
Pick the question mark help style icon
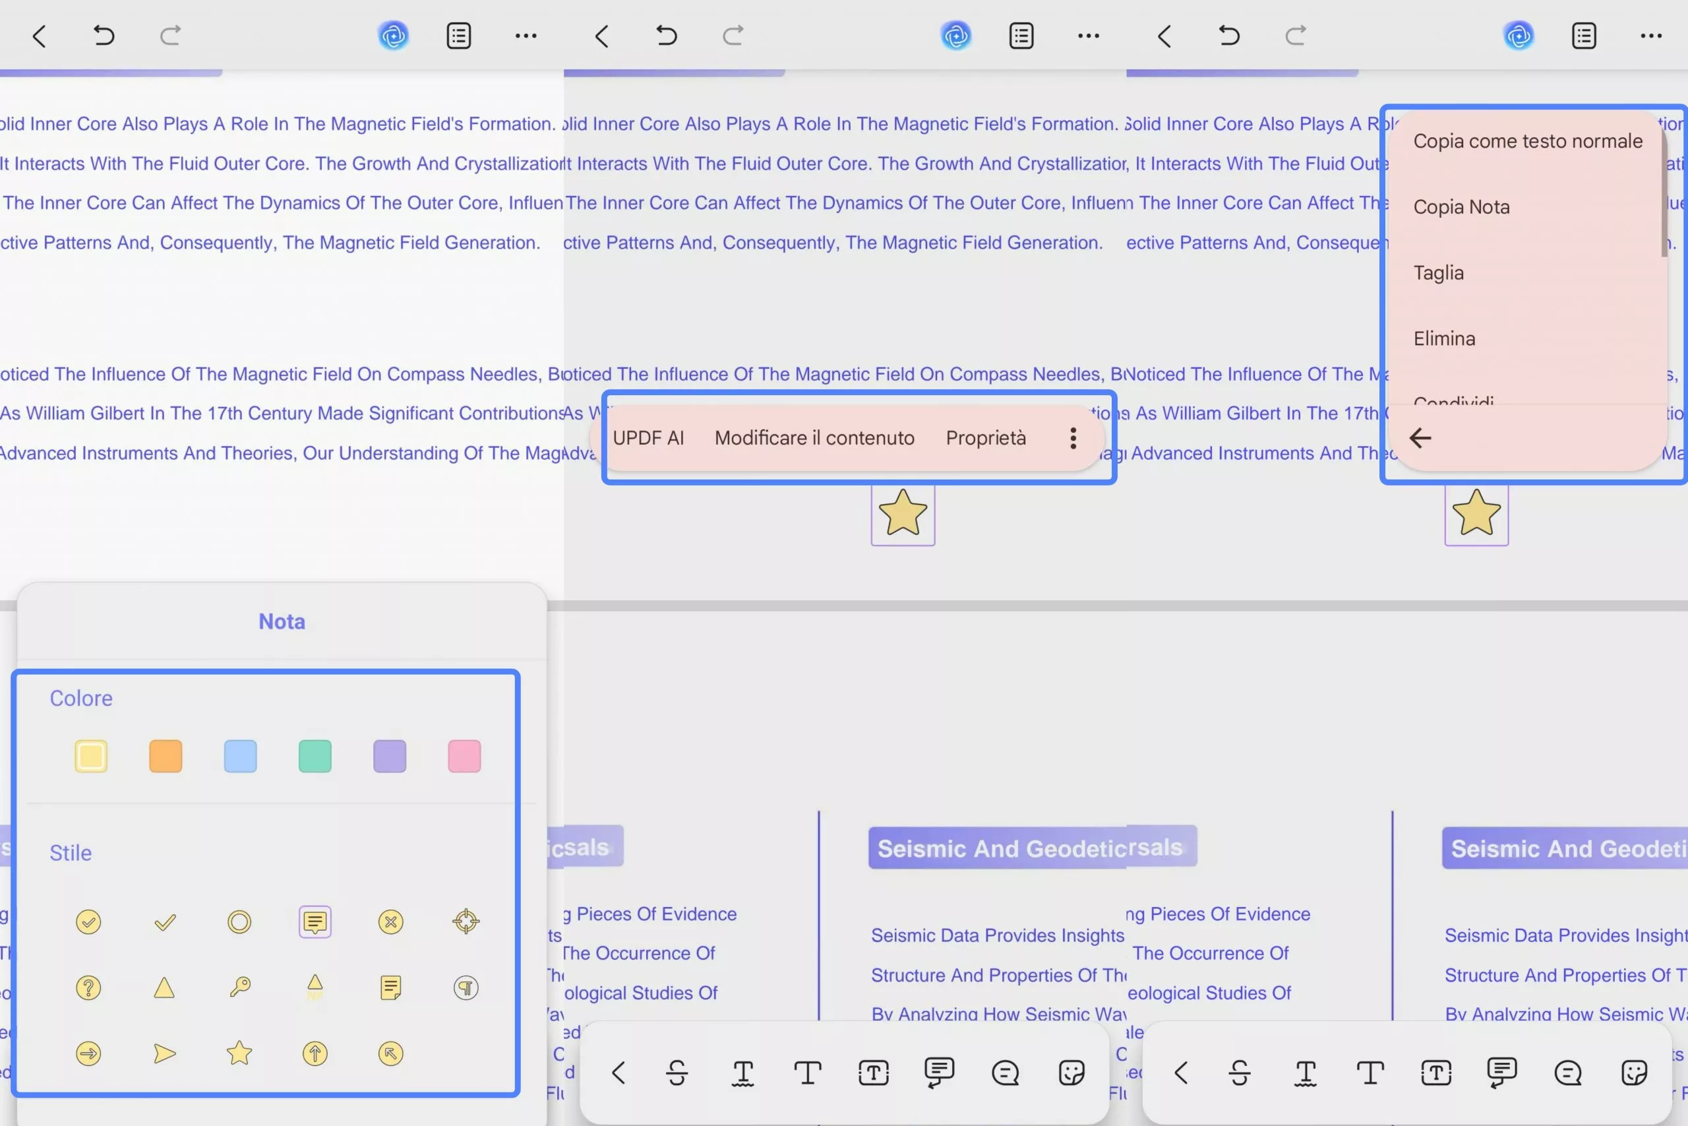88,987
